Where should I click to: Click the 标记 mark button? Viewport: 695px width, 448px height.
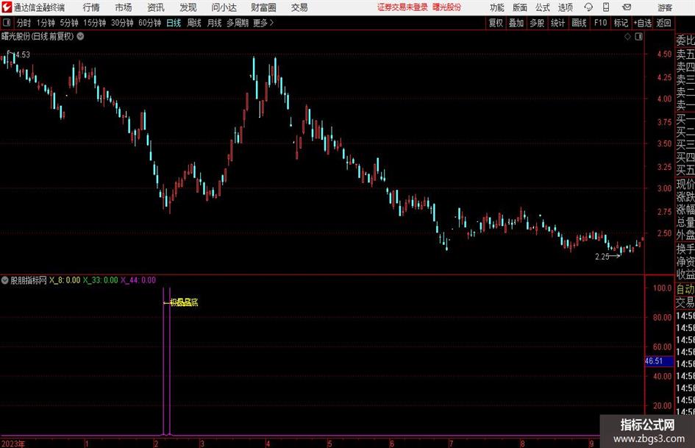621,23
